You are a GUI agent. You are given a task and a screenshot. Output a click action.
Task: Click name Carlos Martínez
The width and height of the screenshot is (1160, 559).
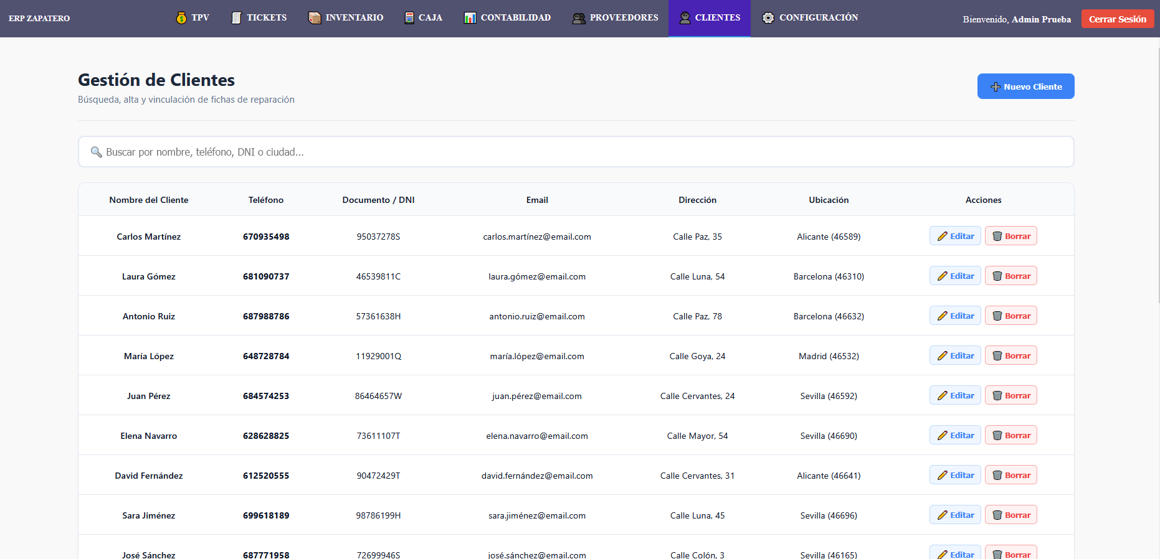149,237
